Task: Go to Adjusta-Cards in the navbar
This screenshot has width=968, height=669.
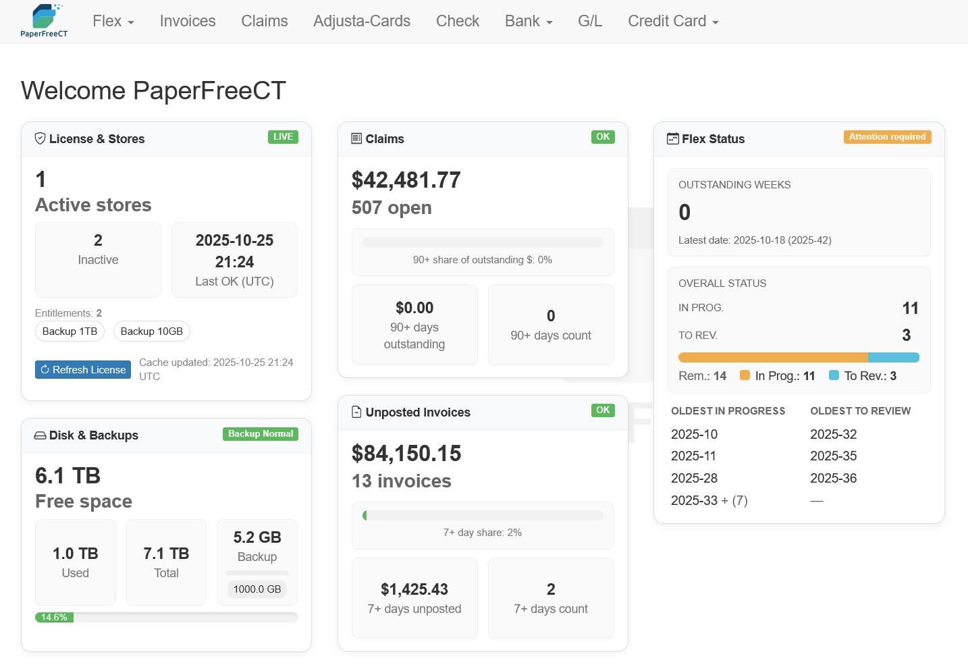Action: (x=361, y=21)
